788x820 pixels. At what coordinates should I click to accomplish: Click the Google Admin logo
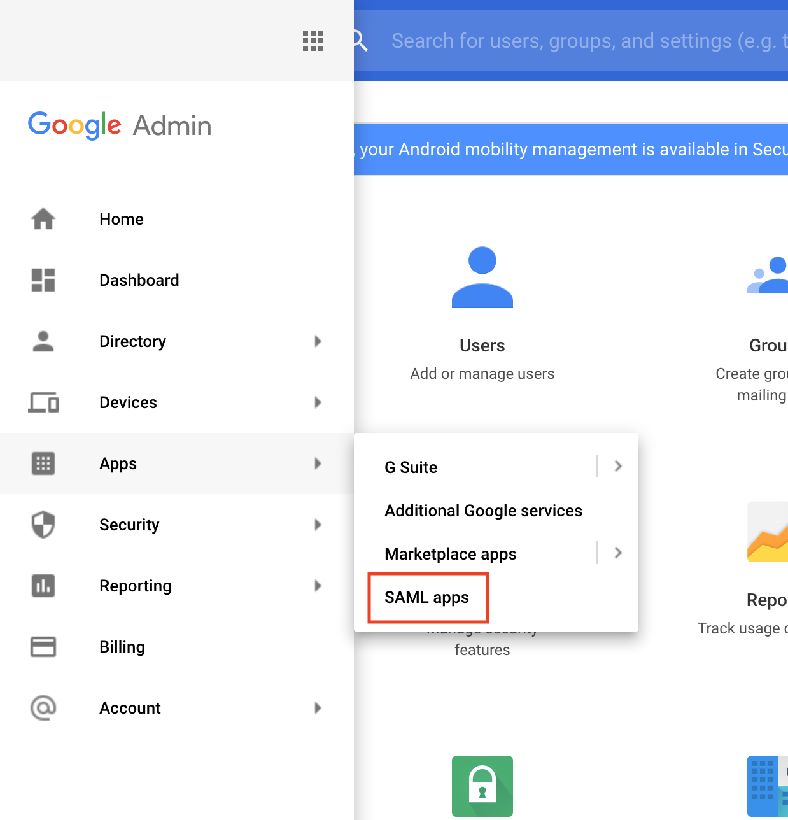(x=120, y=125)
